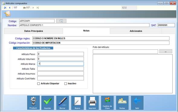Screen dimensions: 178x112
Task: Focus the Artículo Peso field
Action: click(x=61, y=54)
